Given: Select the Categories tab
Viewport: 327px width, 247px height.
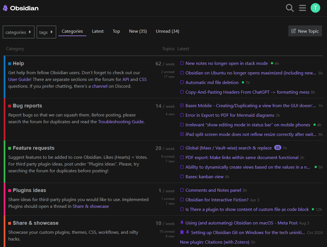Looking at the screenshot, I should (x=72, y=31).
